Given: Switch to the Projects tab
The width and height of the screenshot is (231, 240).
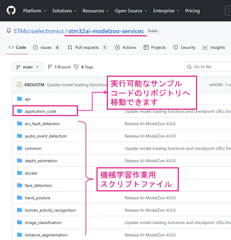Looking at the screenshot, I should tap(154, 47).
